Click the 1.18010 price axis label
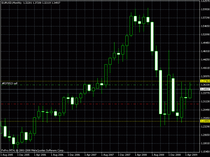 [205, 143]
